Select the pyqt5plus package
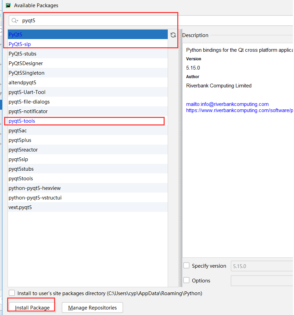 pos(88,140)
